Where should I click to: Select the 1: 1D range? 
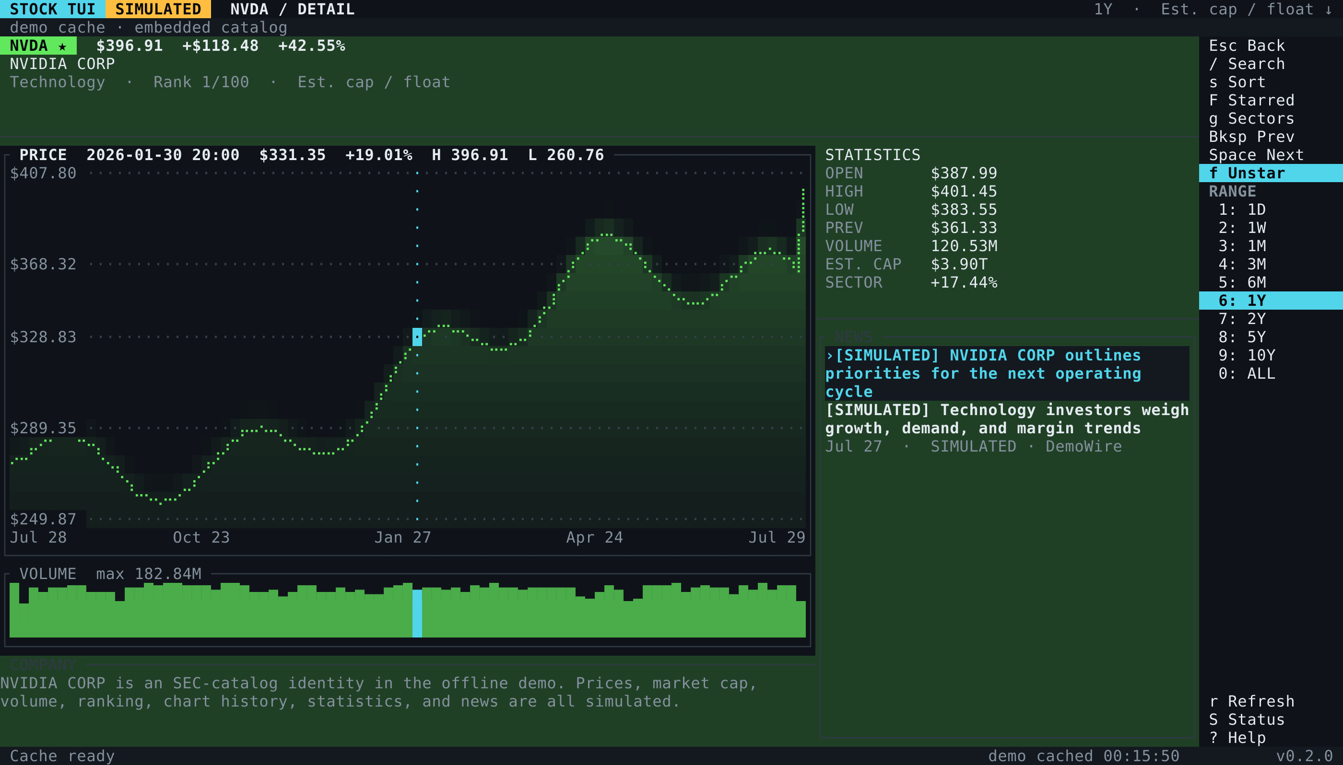(1242, 209)
